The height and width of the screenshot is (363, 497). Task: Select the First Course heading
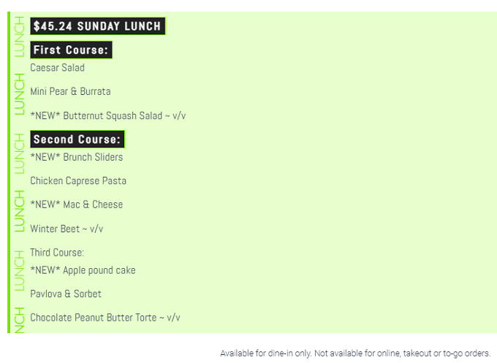[71, 50]
